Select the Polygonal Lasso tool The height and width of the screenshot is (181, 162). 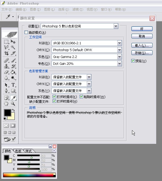coord(6,47)
